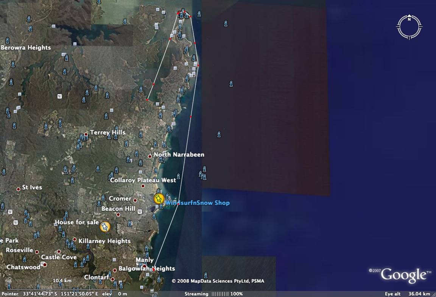Open the House for sale pushpin placemark
Screen dimensions: 436x297
tap(105, 227)
